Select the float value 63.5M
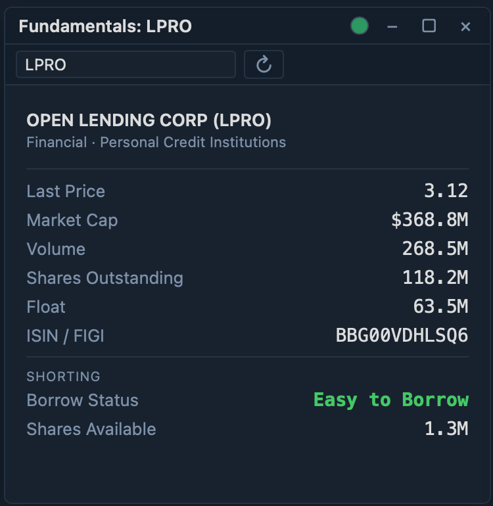 point(440,307)
